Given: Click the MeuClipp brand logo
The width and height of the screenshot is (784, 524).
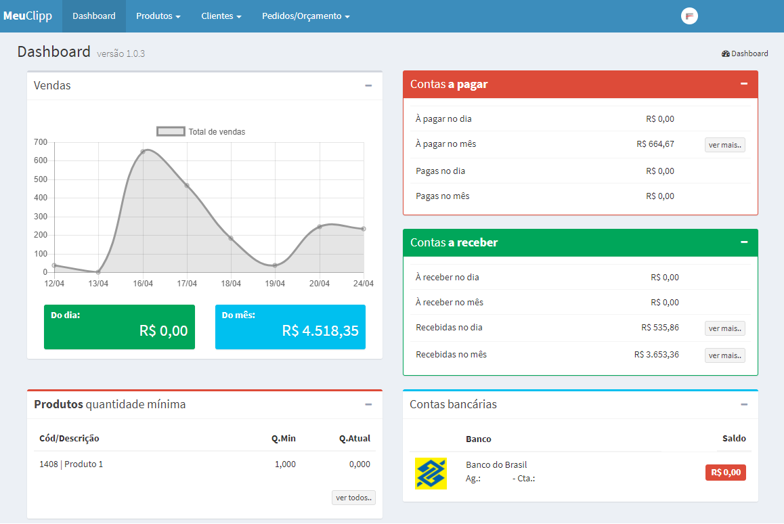Looking at the screenshot, I should point(28,16).
